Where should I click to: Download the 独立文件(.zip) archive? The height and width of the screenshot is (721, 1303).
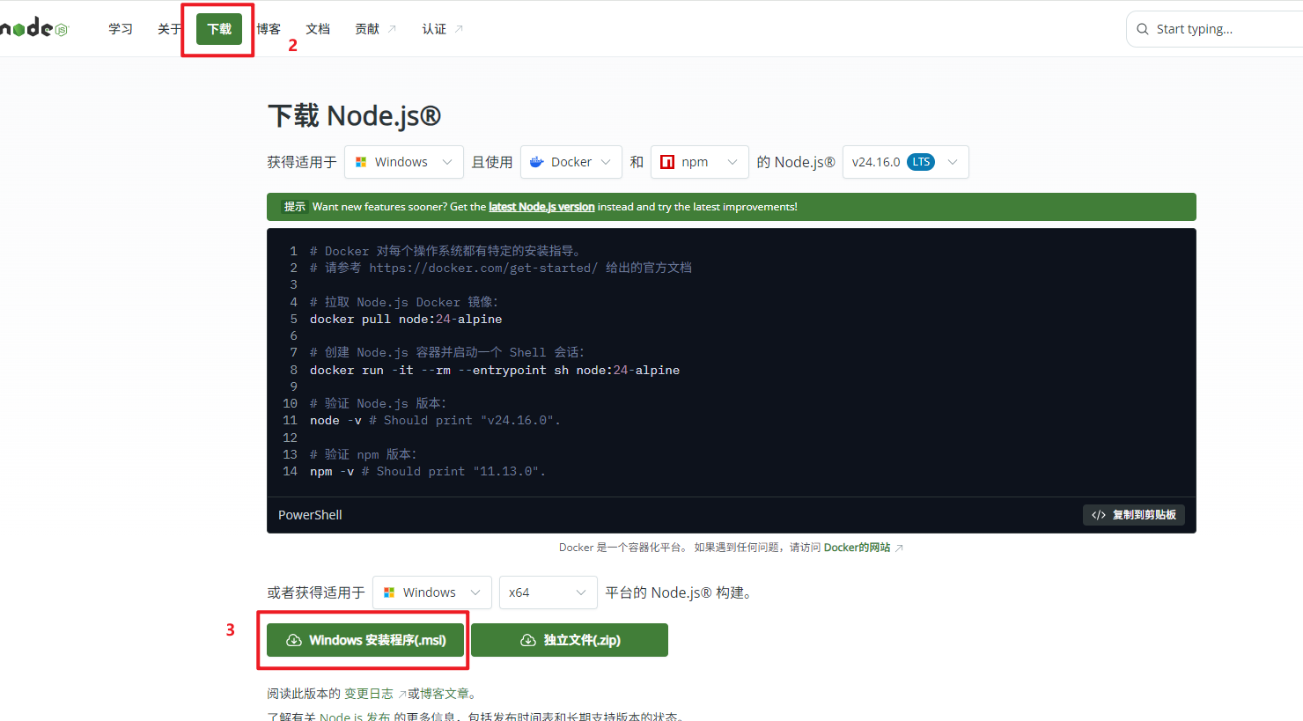coord(570,640)
